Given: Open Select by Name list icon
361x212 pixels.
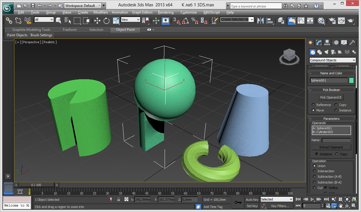Looking at the screenshot, I should pos(68,20).
